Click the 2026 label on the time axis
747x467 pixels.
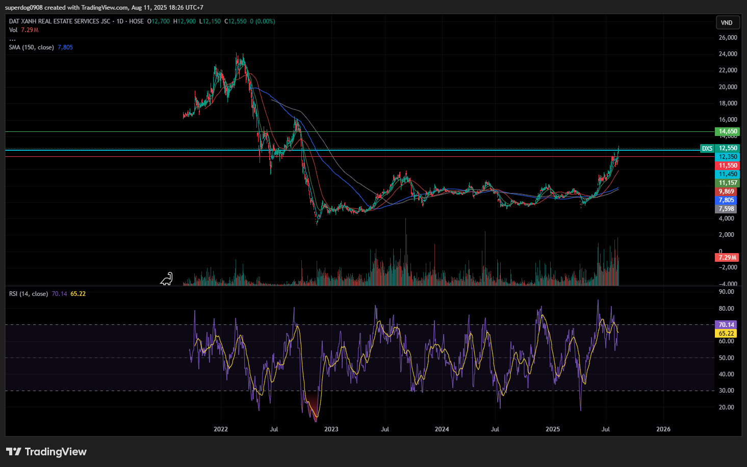click(663, 429)
